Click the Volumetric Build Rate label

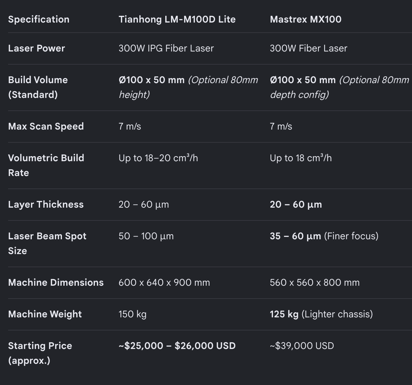[46, 166]
